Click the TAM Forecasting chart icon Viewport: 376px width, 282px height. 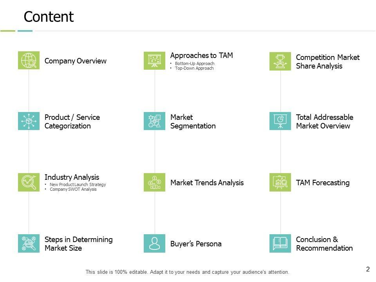tap(280, 182)
